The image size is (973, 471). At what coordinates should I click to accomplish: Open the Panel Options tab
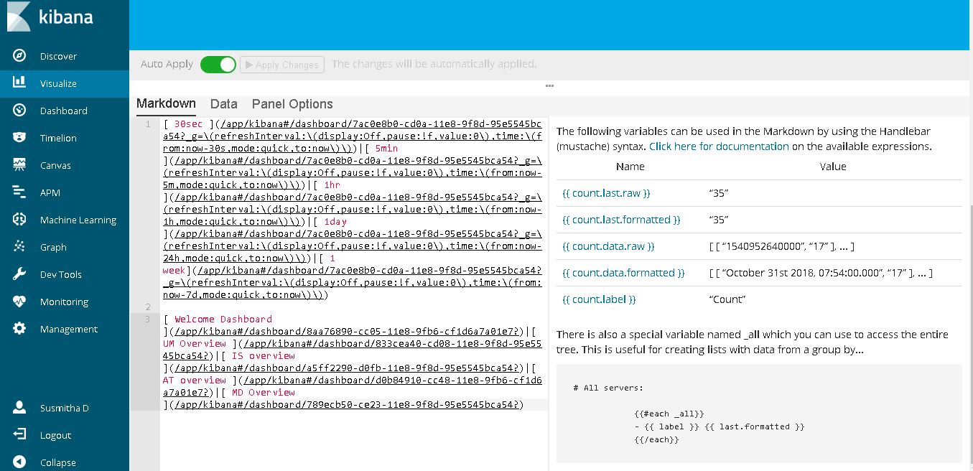point(292,104)
